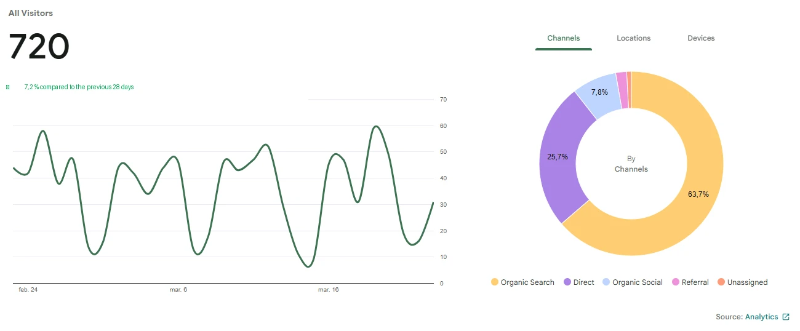Click the purple Direct legend dot
Image resolution: width=800 pixels, height=331 pixels.
click(567, 282)
